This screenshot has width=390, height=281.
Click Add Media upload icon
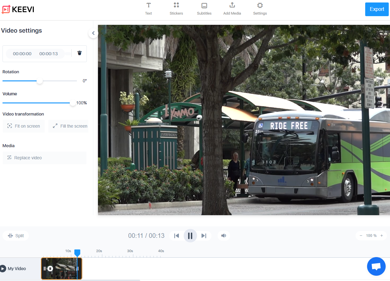(x=232, y=5)
